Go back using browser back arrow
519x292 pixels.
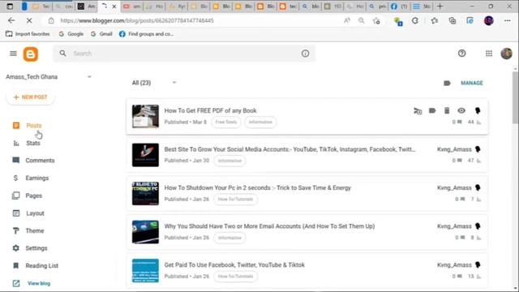(11, 20)
